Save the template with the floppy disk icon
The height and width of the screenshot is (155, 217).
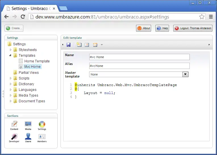(68, 45)
